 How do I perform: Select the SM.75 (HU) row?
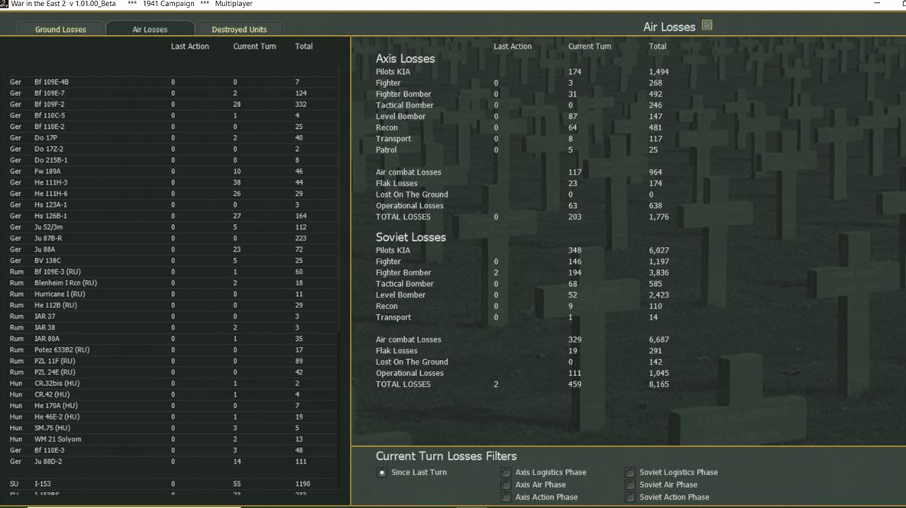click(172, 428)
